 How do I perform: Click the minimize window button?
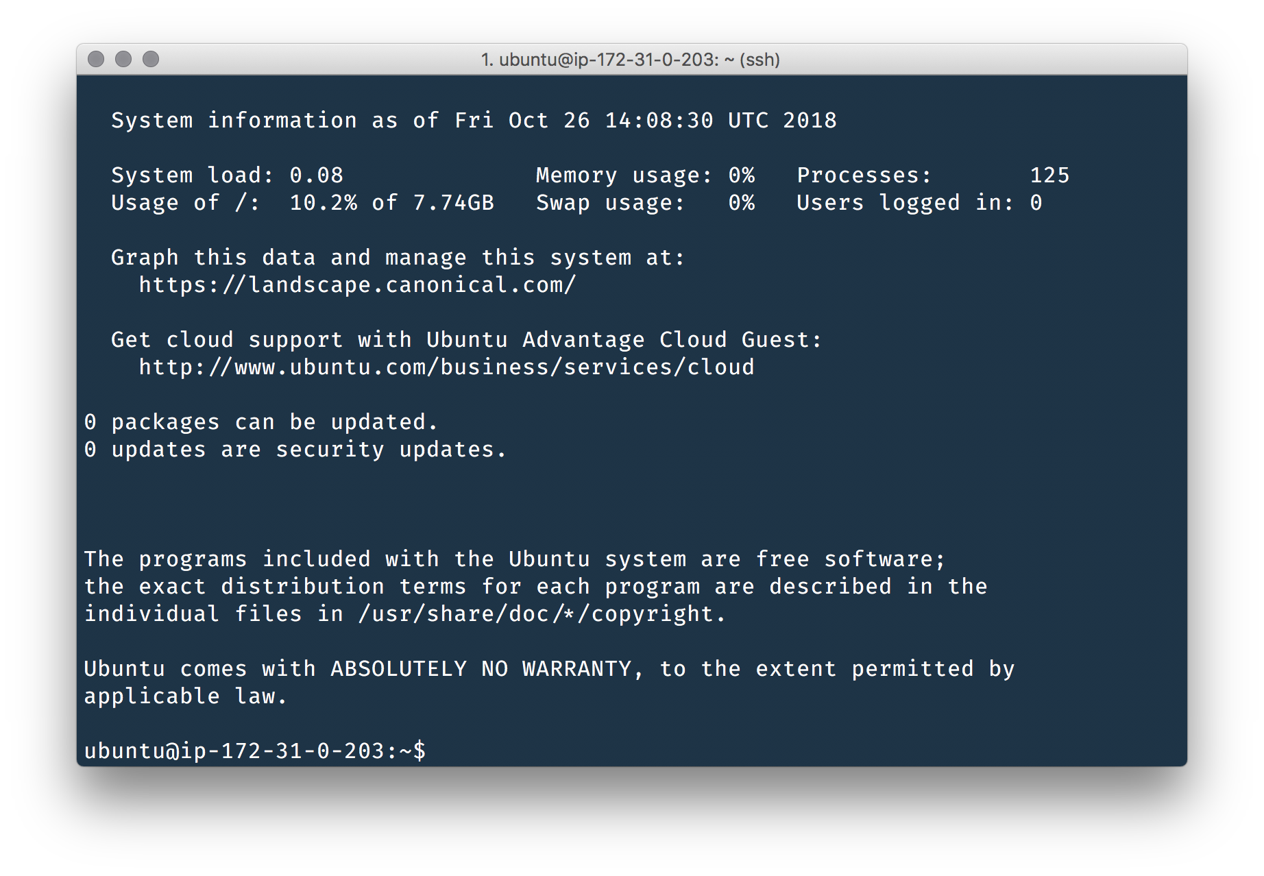click(x=123, y=59)
